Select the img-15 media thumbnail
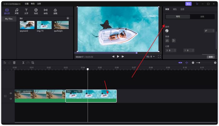The image size is (219, 126). coord(44,25)
